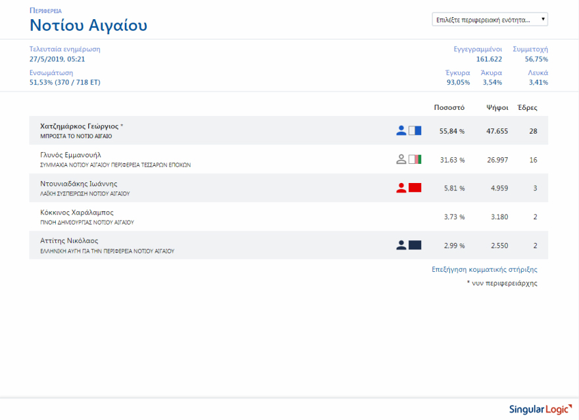Click the blue-white party flag beside Χατζημάρκος
This screenshot has height=420, width=579.
[x=415, y=131]
